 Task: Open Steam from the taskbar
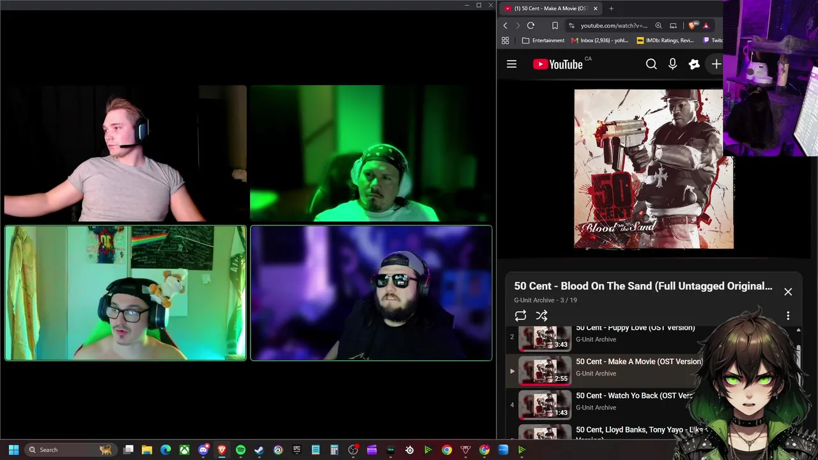tap(259, 450)
